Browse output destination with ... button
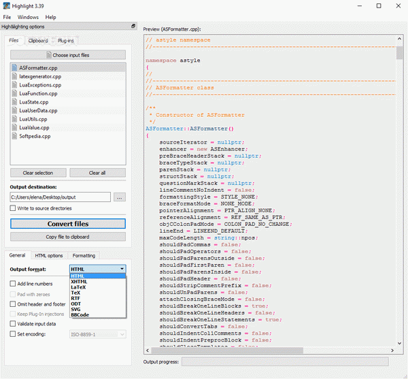 [x=120, y=197]
